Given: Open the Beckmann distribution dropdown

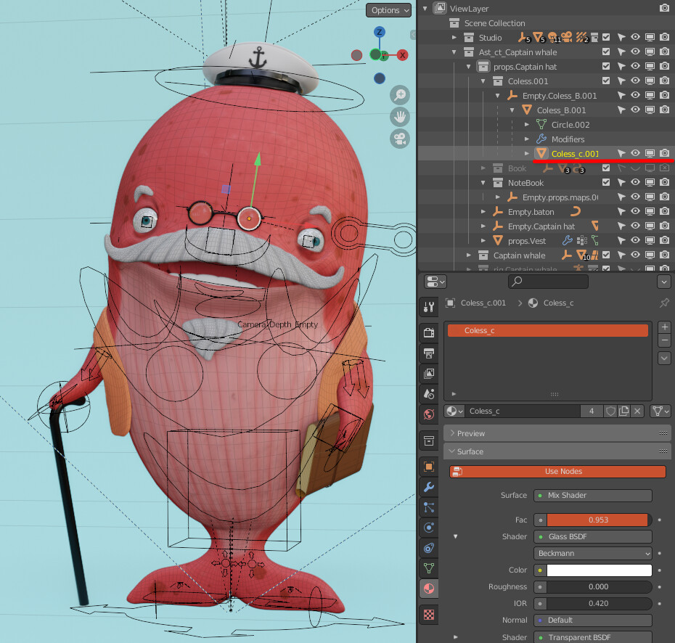Looking at the screenshot, I should point(592,553).
